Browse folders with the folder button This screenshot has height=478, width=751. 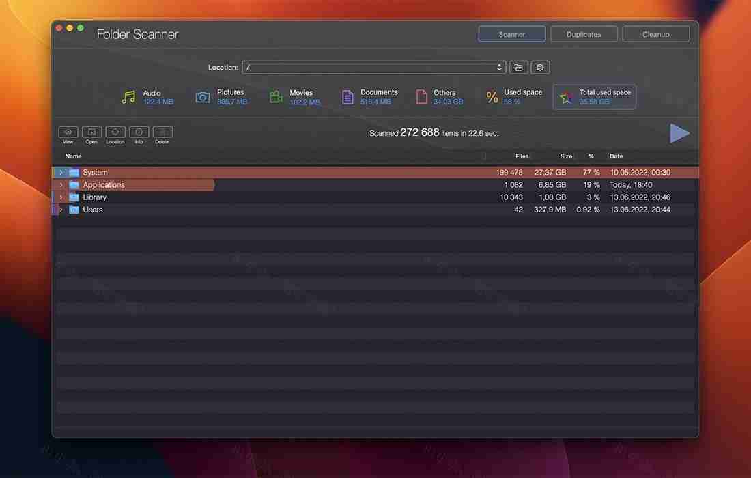point(518,67)
